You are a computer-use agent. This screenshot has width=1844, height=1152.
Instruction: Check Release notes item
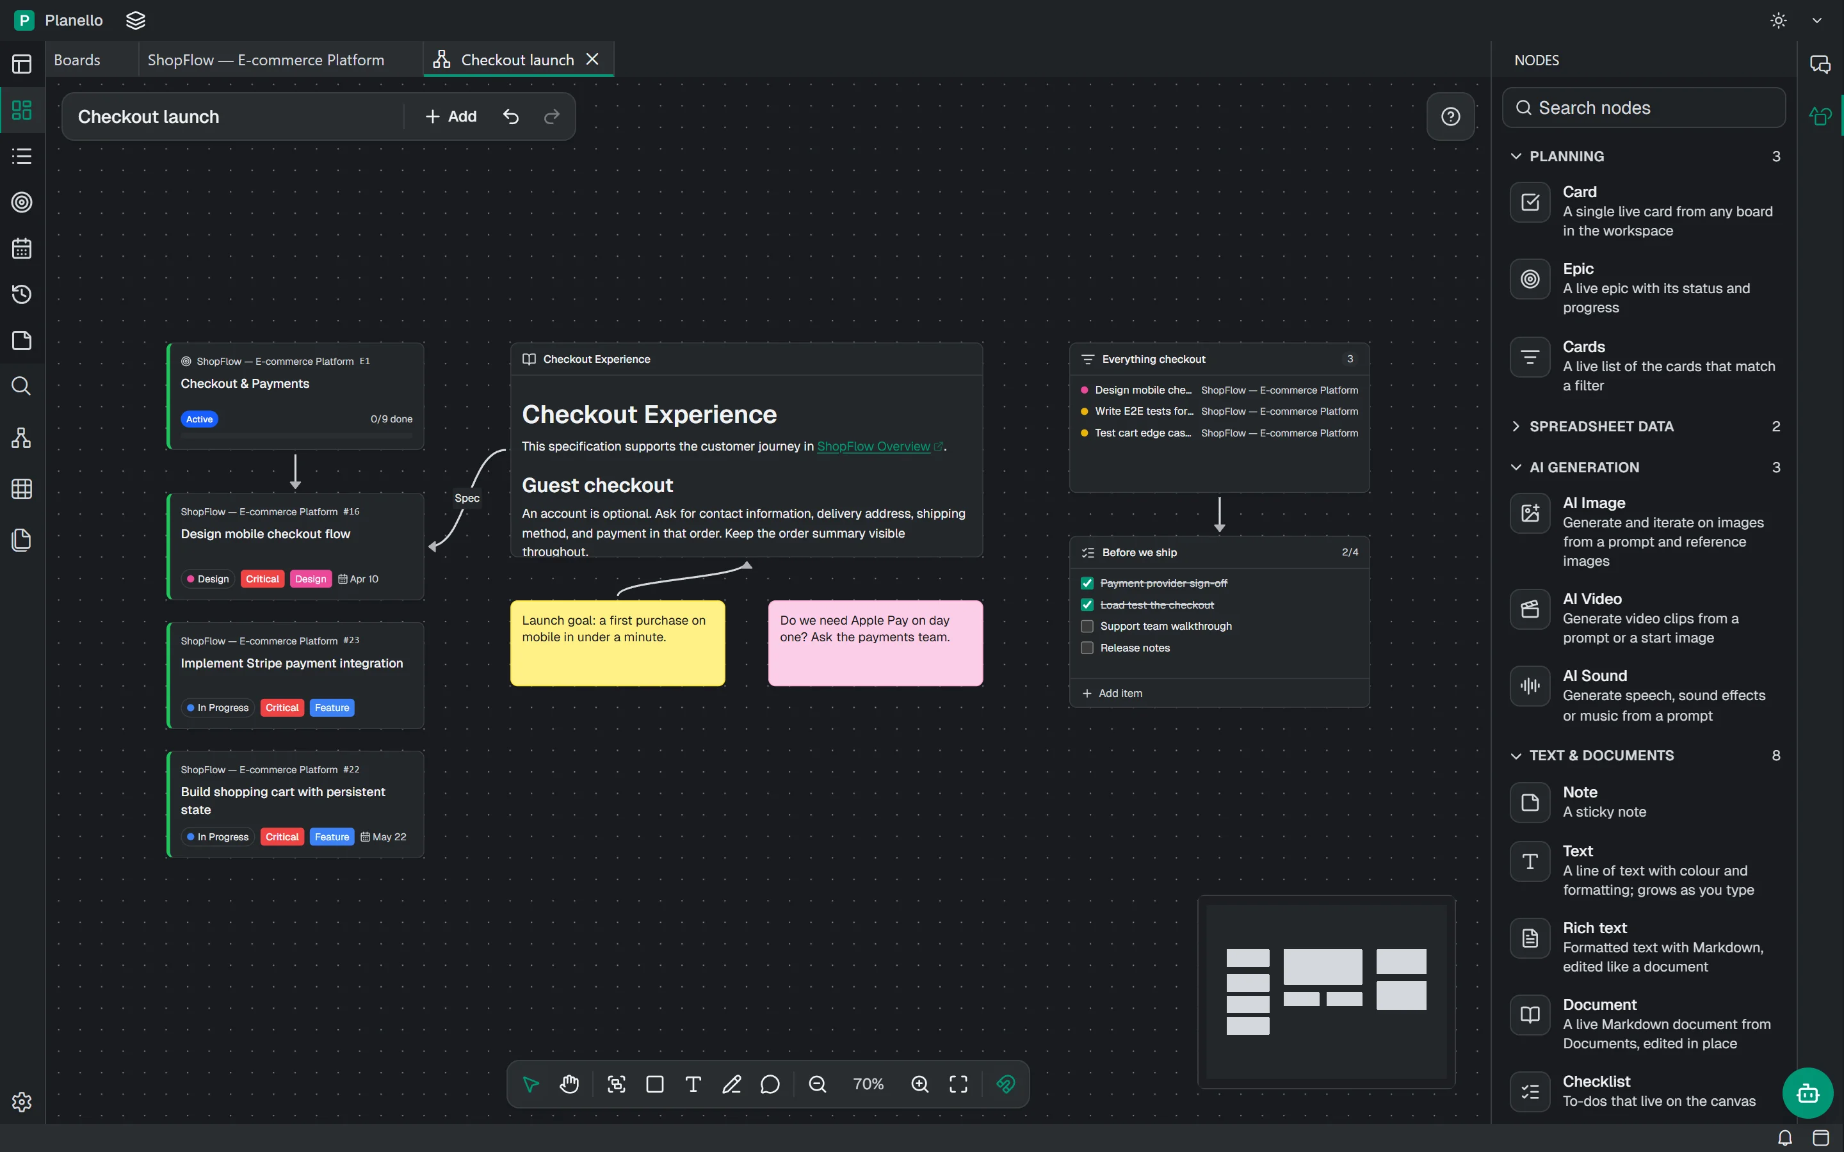pos(1087,648)
